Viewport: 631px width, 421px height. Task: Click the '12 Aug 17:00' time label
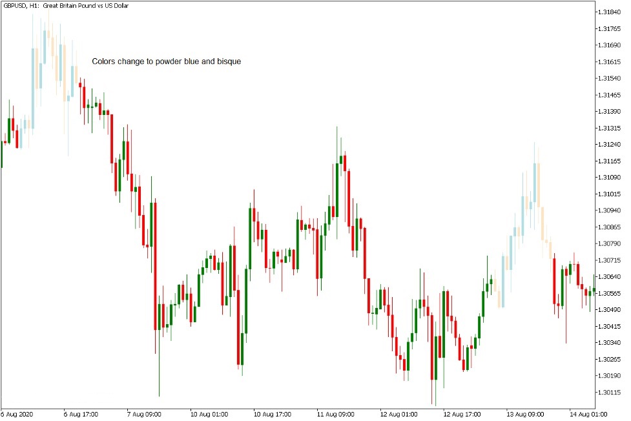tap(462, 414)
